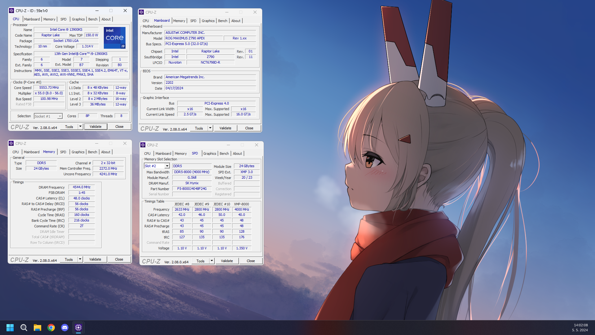Click Validate button in CPU window
595x335 pixels.
[95, 127]
